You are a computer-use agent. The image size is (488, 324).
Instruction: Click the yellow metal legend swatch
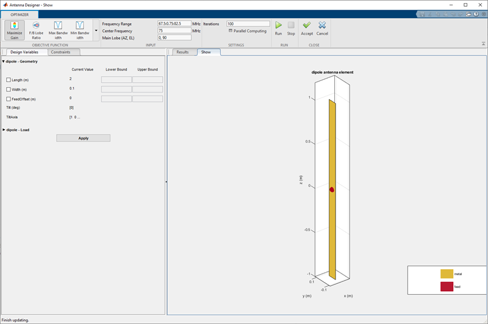coord(447,274)
